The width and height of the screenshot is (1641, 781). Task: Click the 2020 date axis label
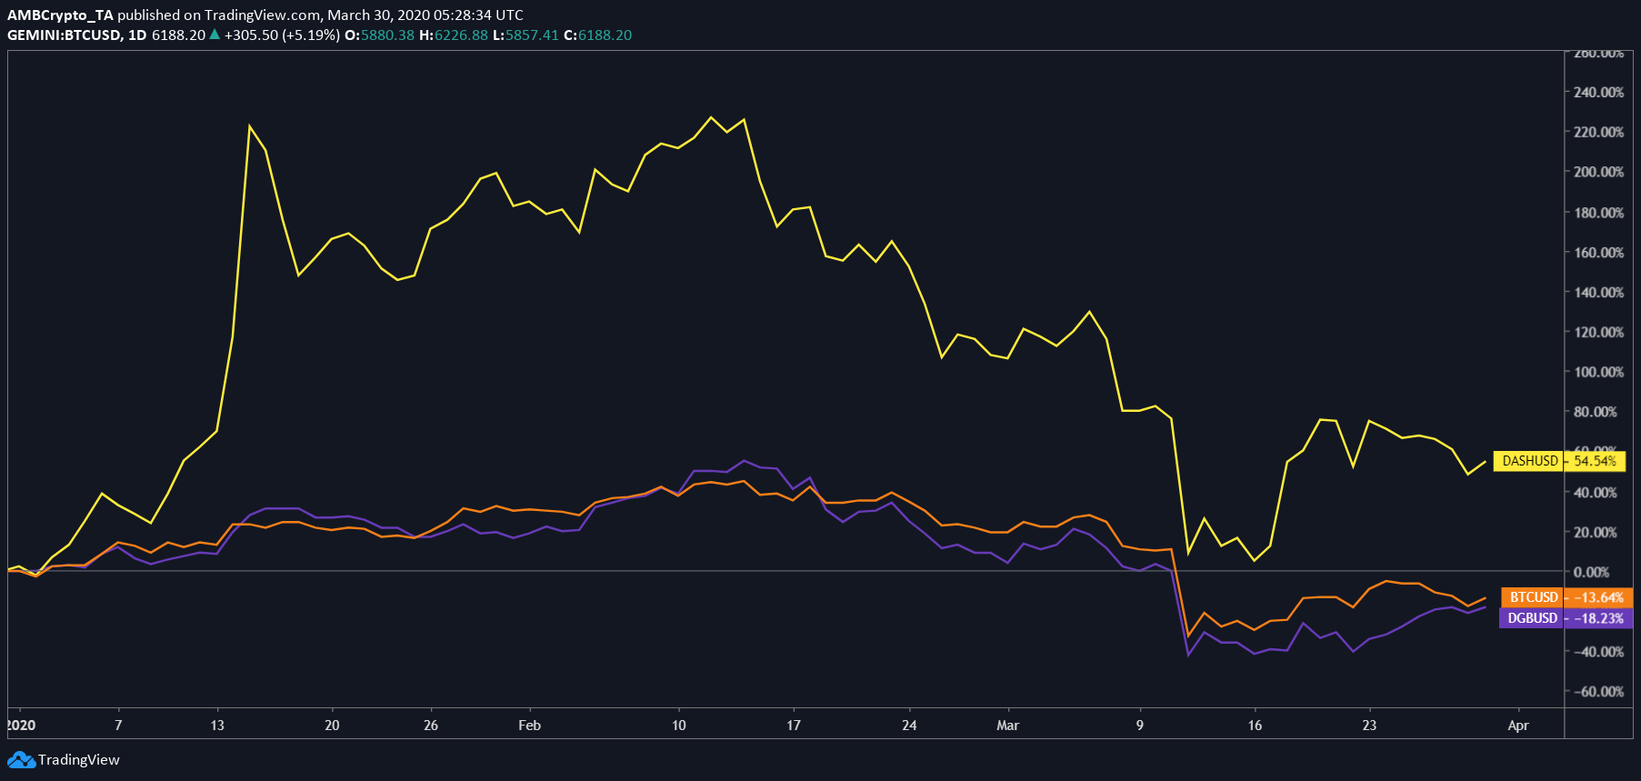click(x=21, y=726)
